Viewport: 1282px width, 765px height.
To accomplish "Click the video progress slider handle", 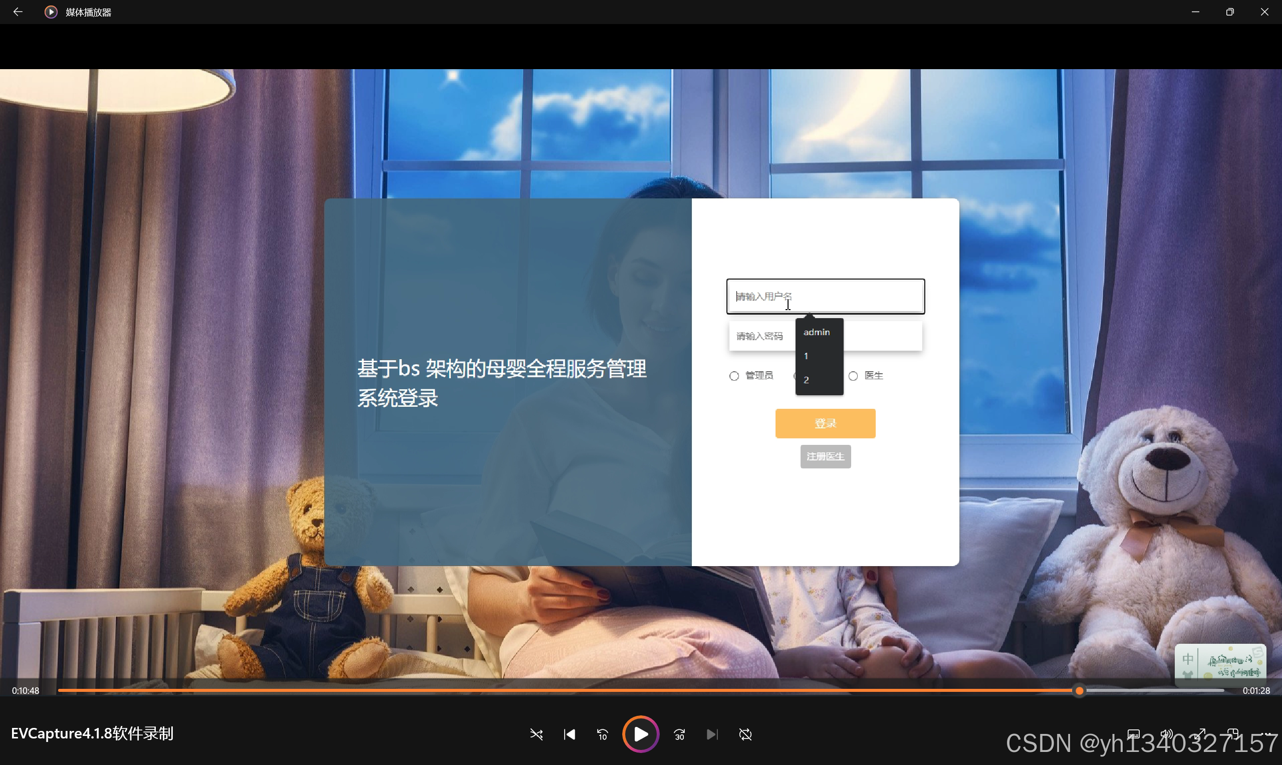I will click(1079, 691).
